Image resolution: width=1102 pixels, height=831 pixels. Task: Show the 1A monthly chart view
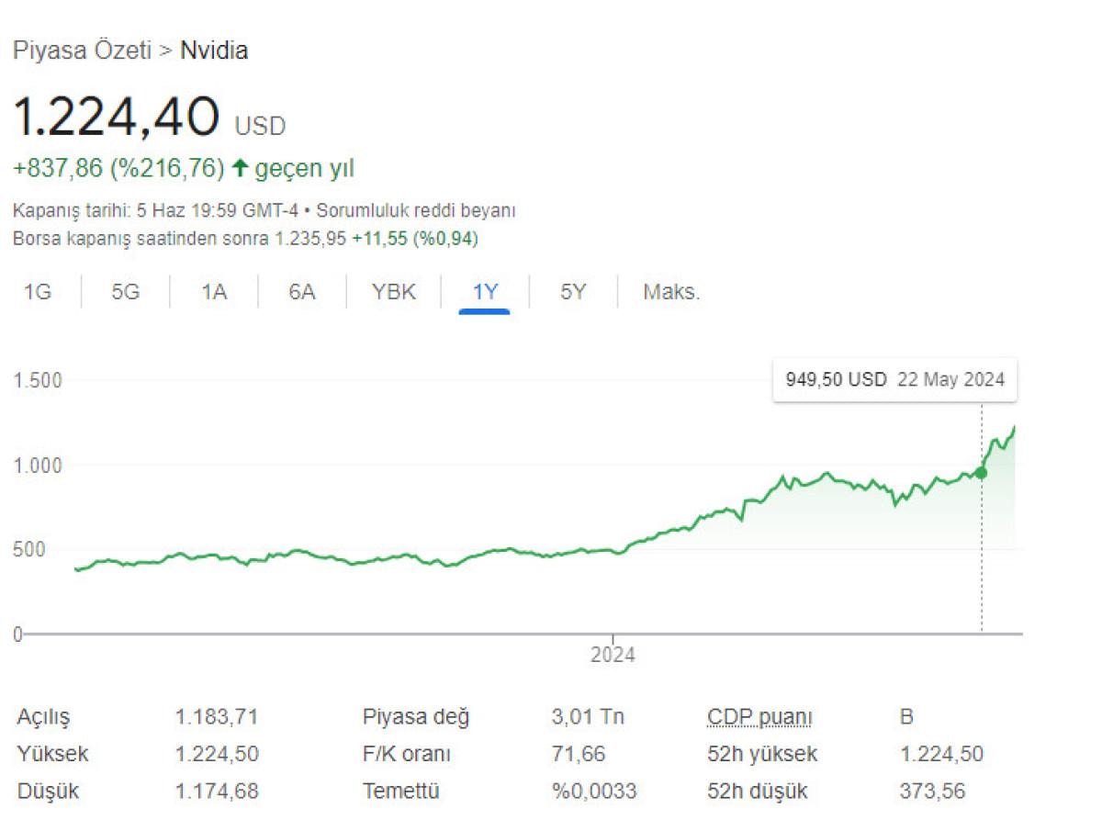[214, 293]
